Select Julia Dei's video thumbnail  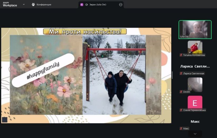195,30
